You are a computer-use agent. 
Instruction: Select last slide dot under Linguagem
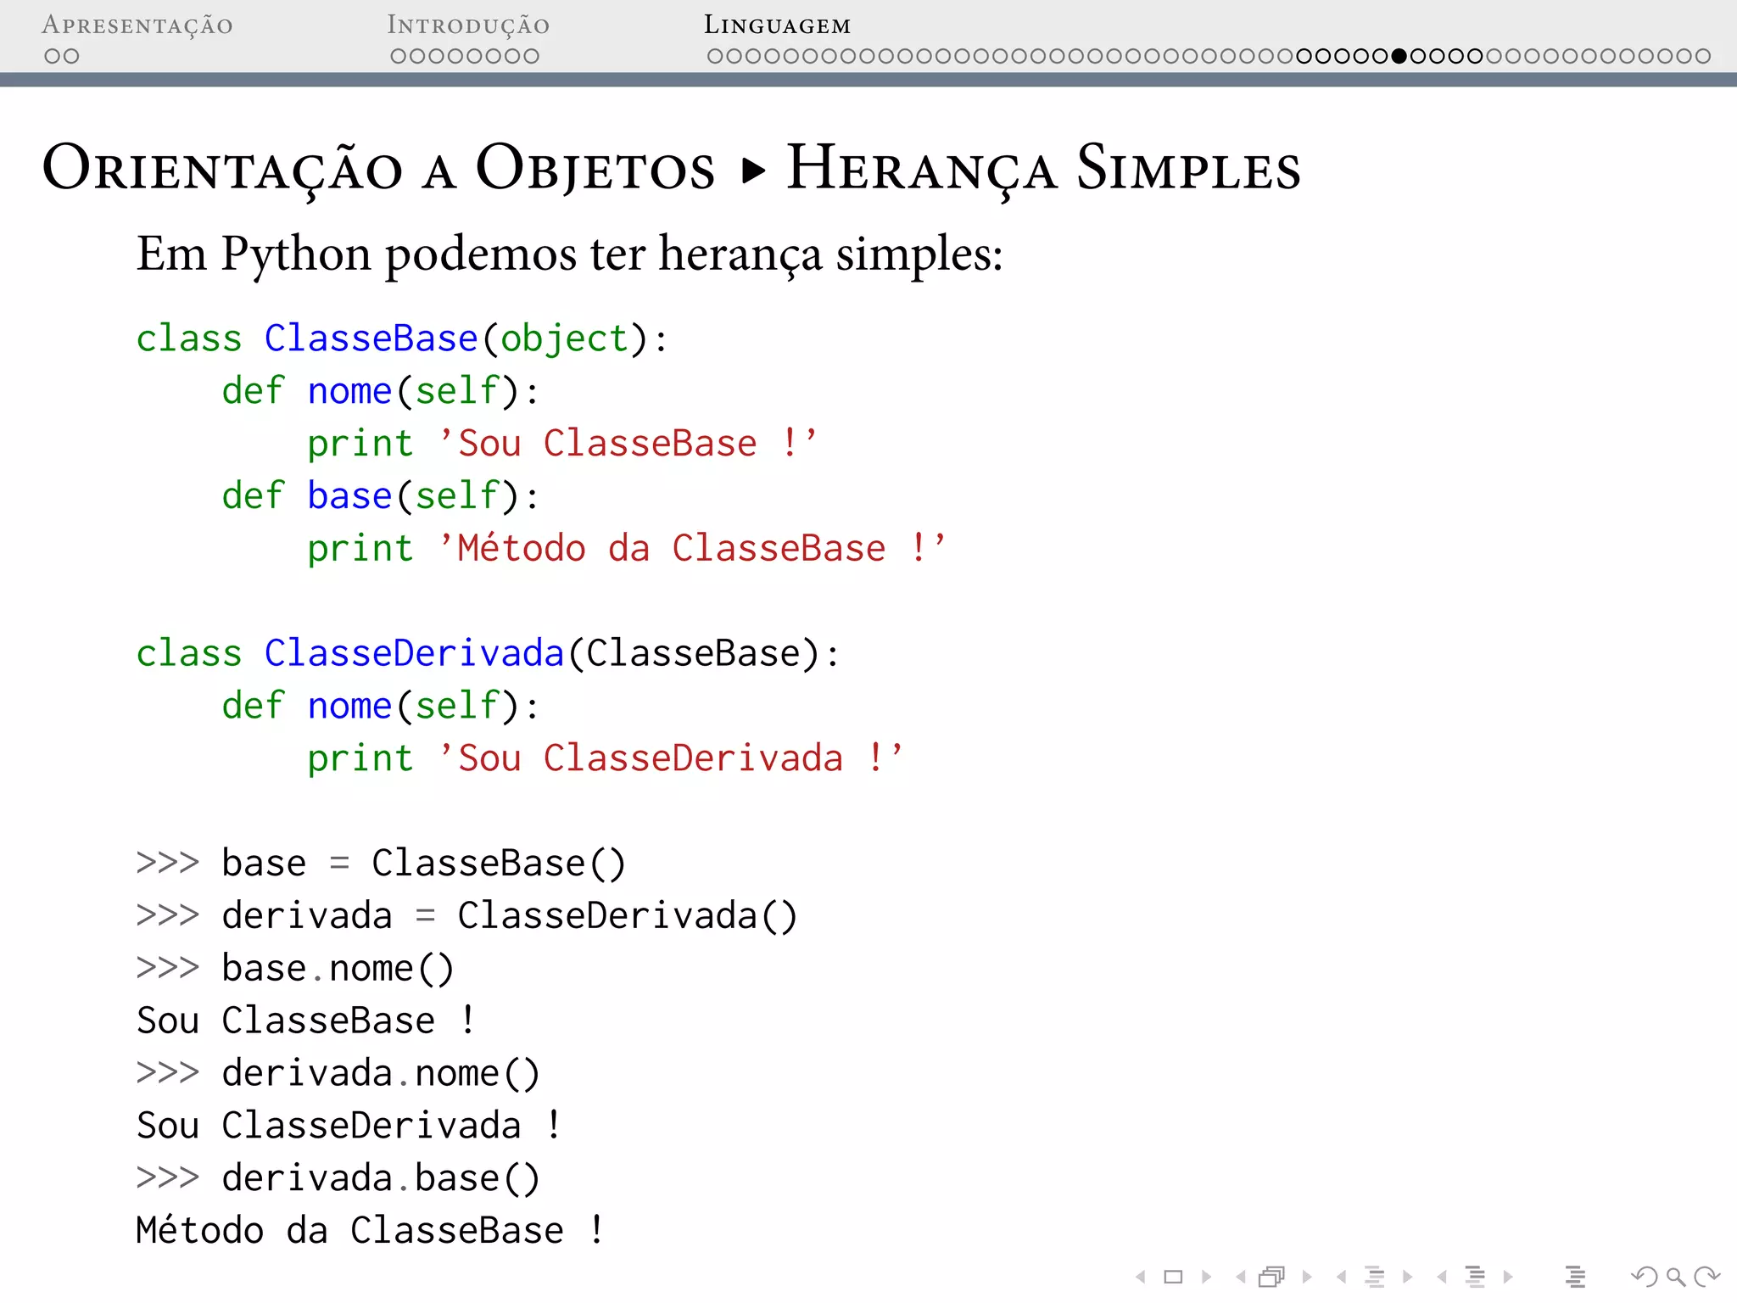1702,56
